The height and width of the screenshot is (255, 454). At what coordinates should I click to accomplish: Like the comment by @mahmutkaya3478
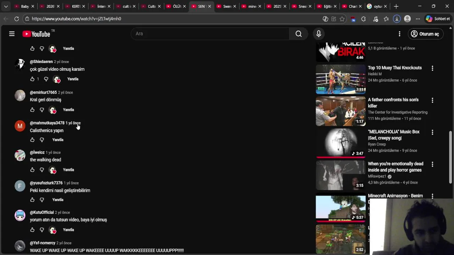pyautogui.click(x=32, y=140)
